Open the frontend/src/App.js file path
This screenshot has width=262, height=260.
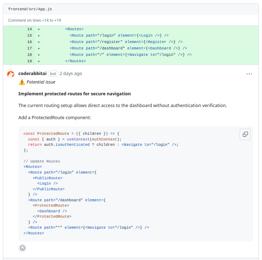pyautogui.click(x=30, y=9)
